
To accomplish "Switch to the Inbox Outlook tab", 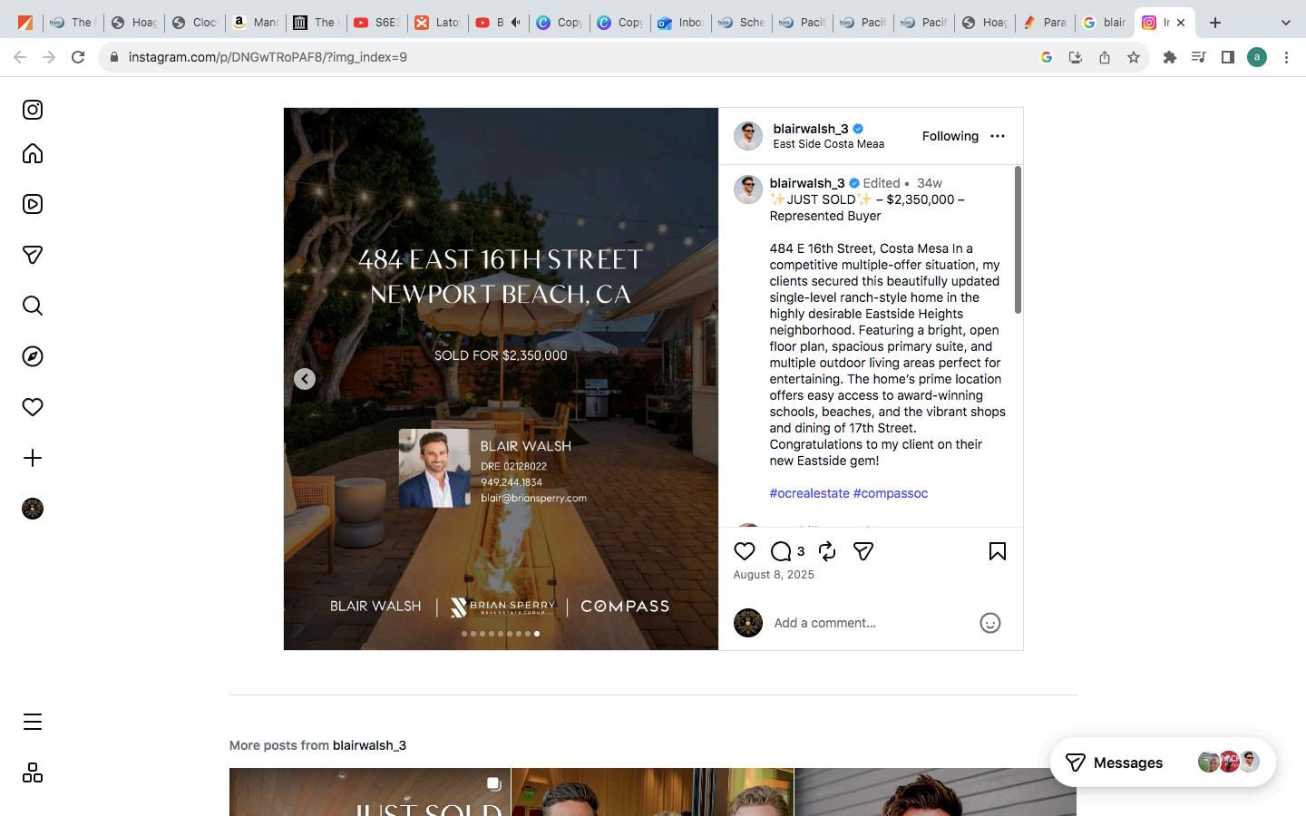I will (x=680, y=23).
